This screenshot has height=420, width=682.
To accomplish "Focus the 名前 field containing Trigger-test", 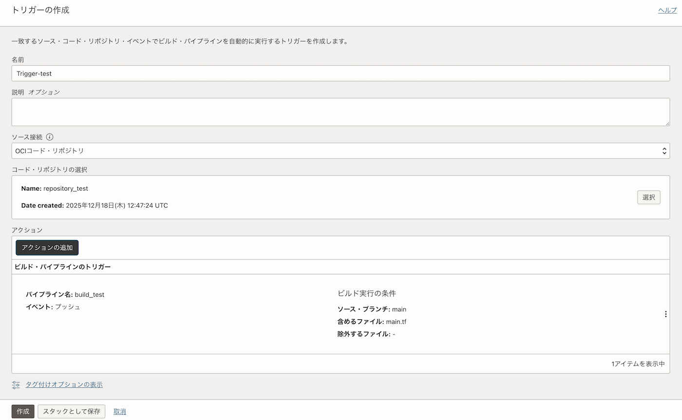I will pos(340,73).
